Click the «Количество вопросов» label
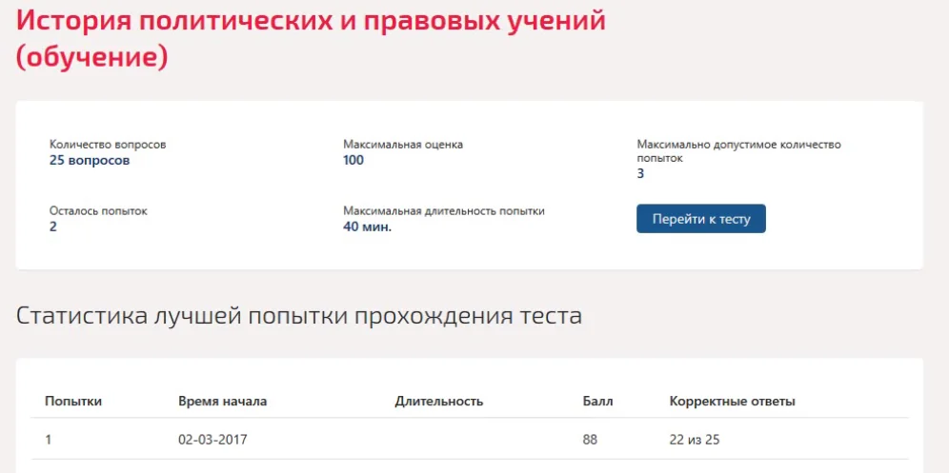Screen dimensions: 949x473 coord(108,146)
